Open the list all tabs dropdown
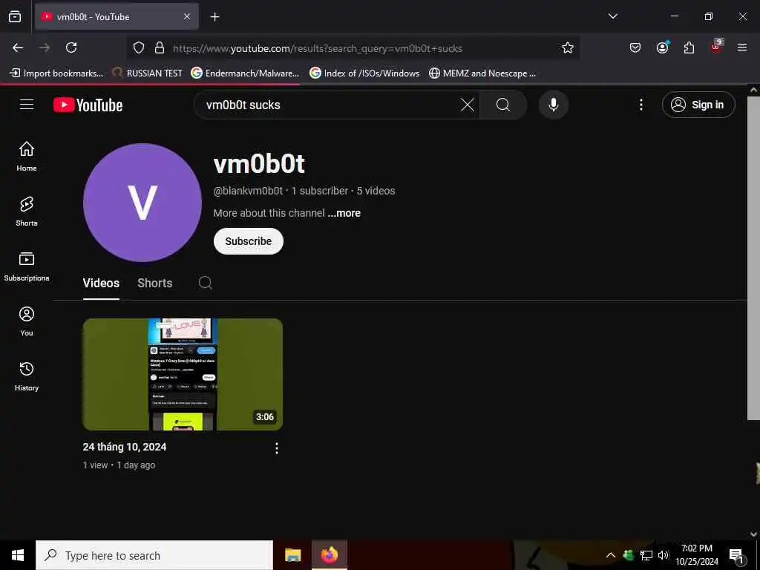 (612, 16)
